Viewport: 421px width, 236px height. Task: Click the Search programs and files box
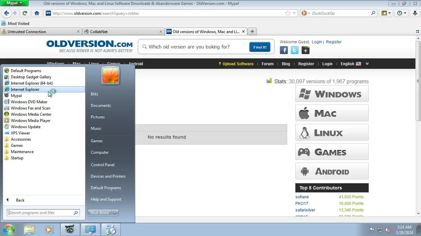[43, 213]
